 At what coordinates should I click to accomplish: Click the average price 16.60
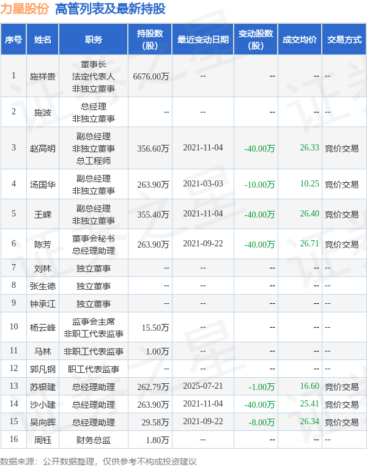[x=310, y=386]
